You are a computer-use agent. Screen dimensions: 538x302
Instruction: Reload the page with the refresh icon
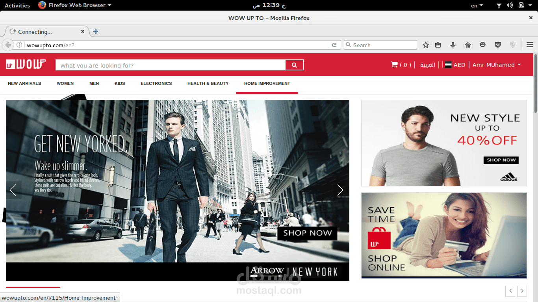coord(334,45)
